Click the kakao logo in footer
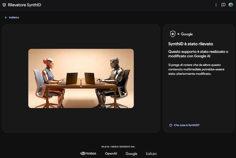Screen dimensions: 236x158 [x=151, y=154]
